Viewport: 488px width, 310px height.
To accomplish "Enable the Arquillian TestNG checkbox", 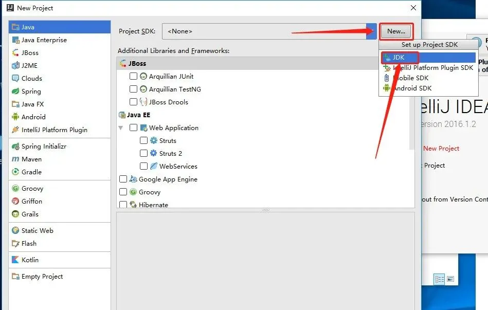I will [133, 89].
